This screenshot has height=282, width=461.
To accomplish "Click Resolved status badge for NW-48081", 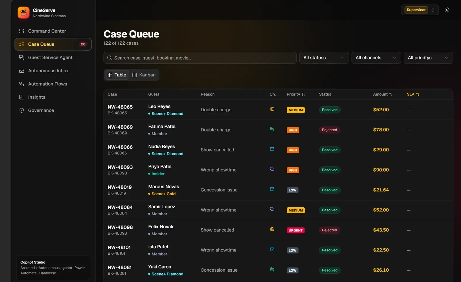I will click(330, 270).
